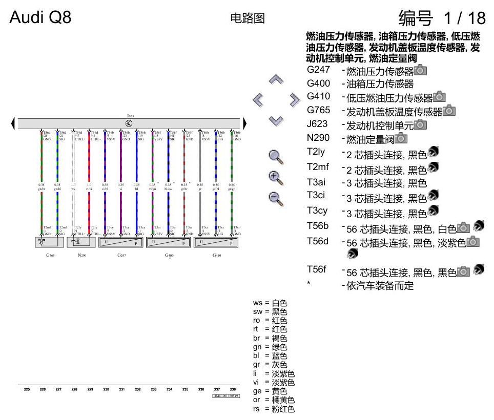
Task: Open the camera photo for G765
Action: point(449,110)
